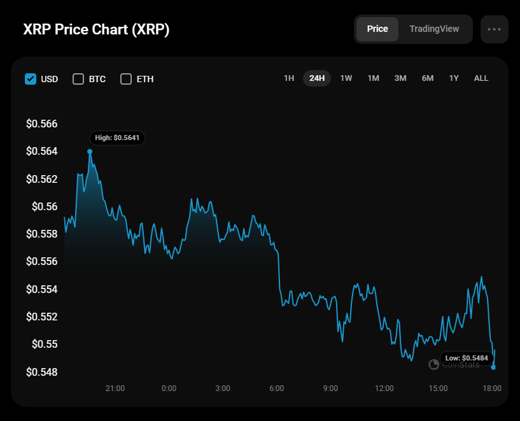Open the three-dot more options menu

[494, 29]
